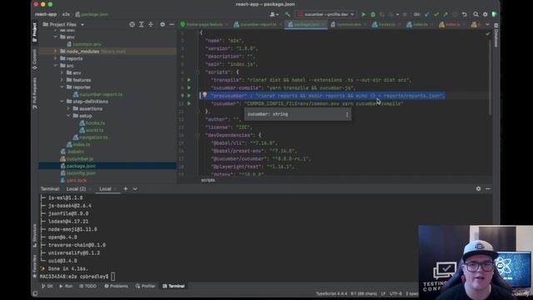The image size is (533, 300).
Task: Click Expand All icon in Project panel
Action: click(142, 24)
